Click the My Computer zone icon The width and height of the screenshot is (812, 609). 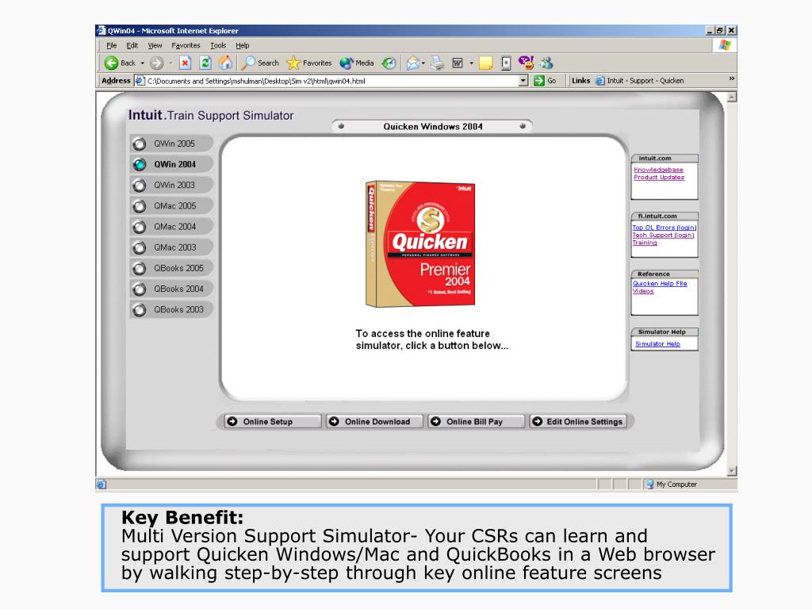650,485
